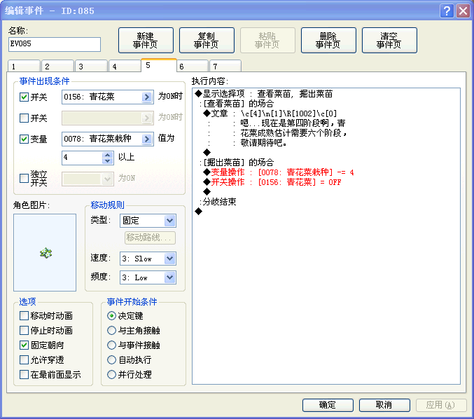Image resolution: width=474 pixels, height=419 pixels.
Task: Select the red 开关操作 command line
Action: pos(272,182)
